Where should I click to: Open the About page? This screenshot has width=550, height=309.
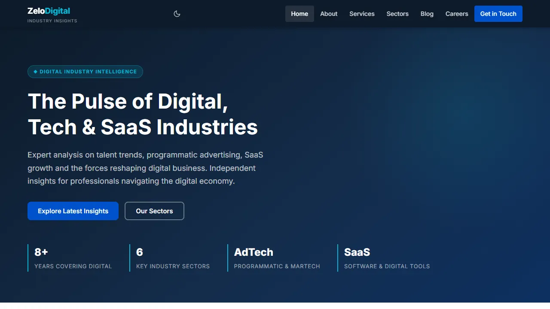coord(329,14)
